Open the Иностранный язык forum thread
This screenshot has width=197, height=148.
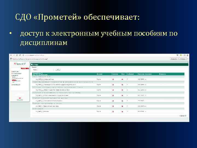pos(45,79)
